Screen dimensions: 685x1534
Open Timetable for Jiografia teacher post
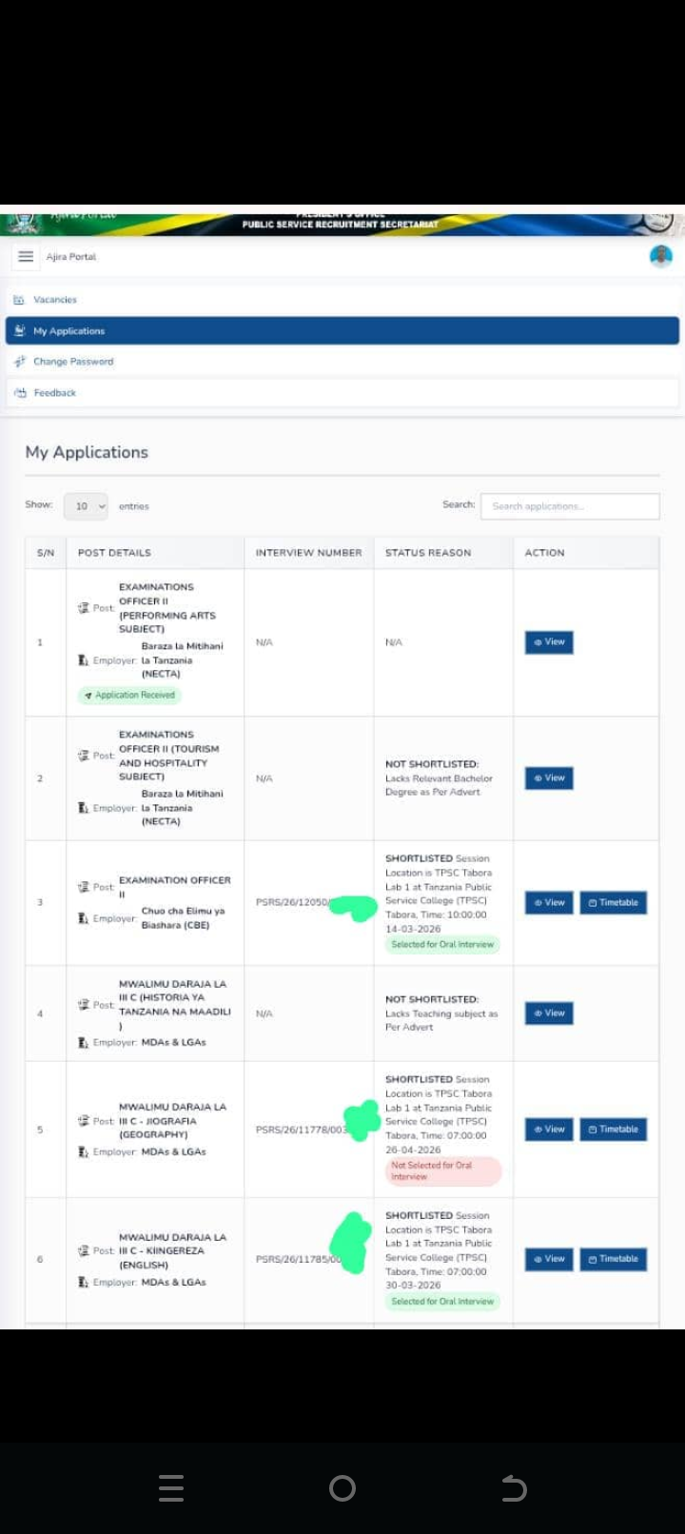point(614,1130)
